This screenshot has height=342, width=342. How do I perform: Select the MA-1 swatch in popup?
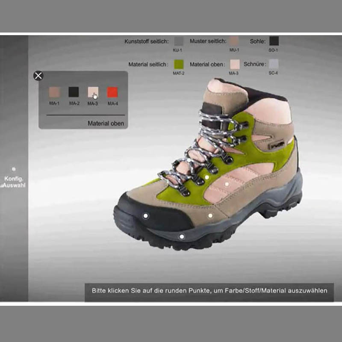coord(54,92)
